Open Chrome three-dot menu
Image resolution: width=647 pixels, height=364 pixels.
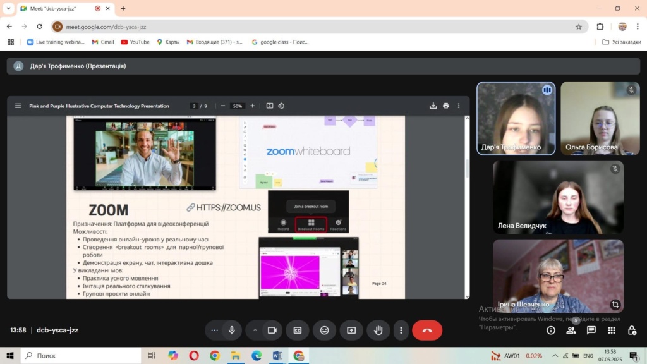(x=638, y=27)
